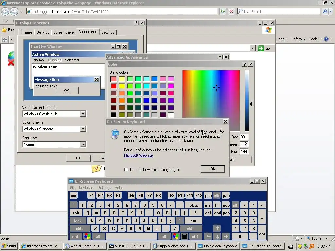Click the Quick Tabs grid icon
Screen dimensions: 335x251
coord(5,40)
